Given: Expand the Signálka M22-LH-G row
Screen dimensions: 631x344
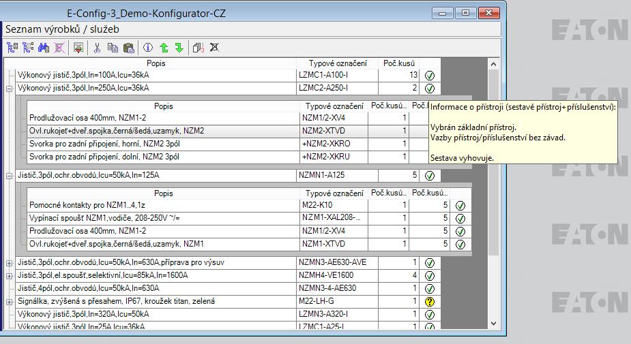Looking at the screenshot, I should (x=10, y=302).
